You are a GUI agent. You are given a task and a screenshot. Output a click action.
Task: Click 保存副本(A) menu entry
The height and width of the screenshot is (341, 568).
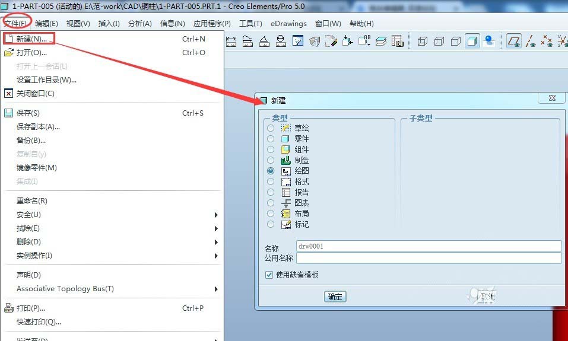pyautogui.click(x=38, y=126)
